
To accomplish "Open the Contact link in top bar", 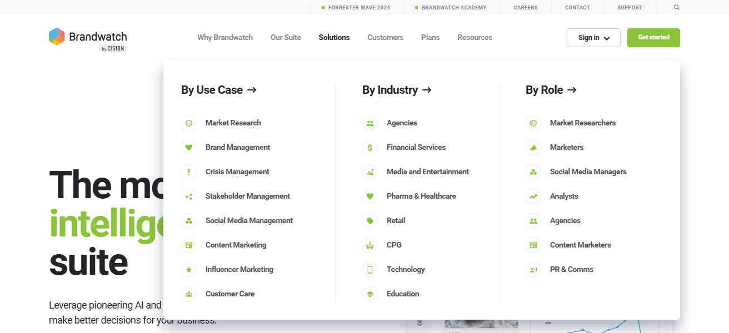I will (x=577, y=8).
